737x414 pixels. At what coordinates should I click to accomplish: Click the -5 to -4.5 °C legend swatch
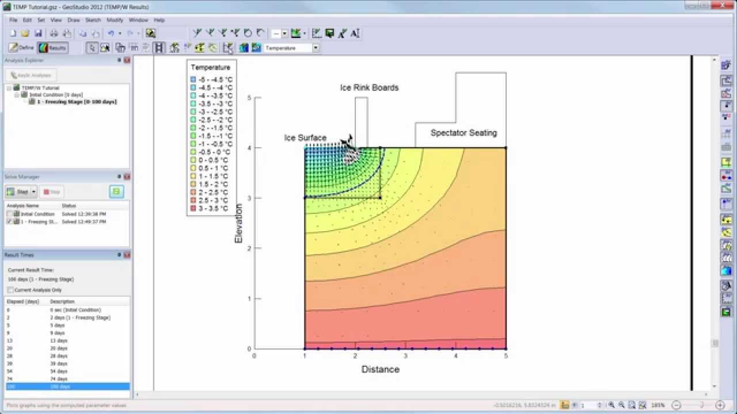pos(193,80)
